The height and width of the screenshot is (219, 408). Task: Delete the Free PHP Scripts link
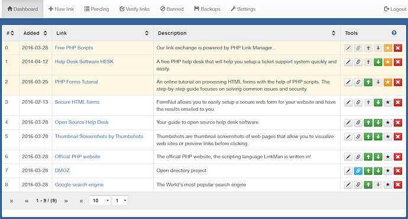pos(397,48)
